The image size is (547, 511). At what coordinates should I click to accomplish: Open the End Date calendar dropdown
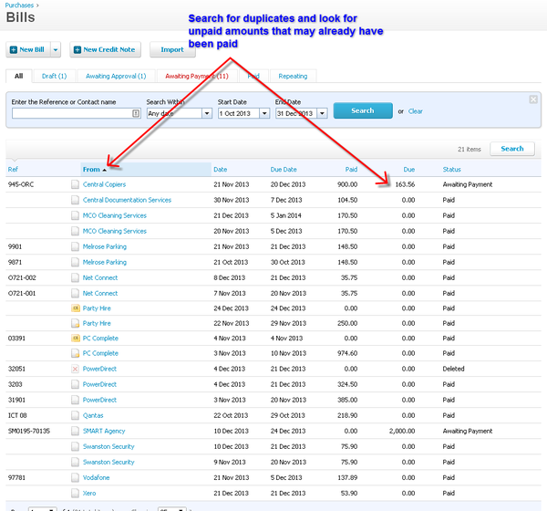(320, 113)
